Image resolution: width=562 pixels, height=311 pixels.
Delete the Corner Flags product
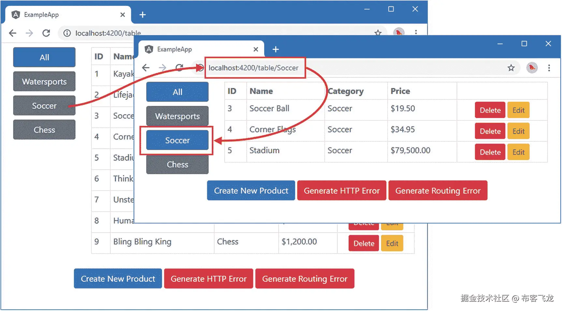coord(490,131)
